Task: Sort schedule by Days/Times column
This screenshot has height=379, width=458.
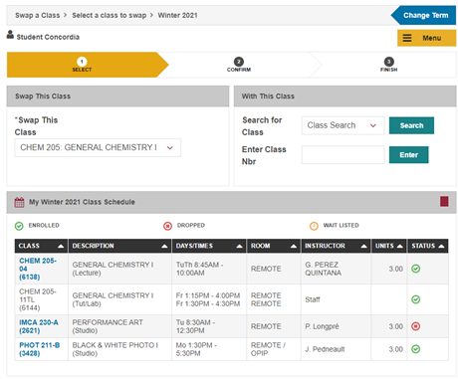Action: tap(209, 246)
